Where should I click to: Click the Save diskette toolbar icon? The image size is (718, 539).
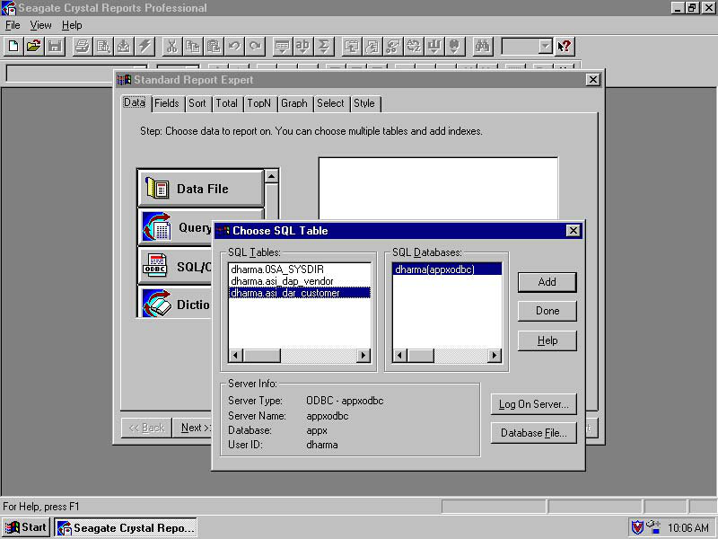tap(55, 47)
